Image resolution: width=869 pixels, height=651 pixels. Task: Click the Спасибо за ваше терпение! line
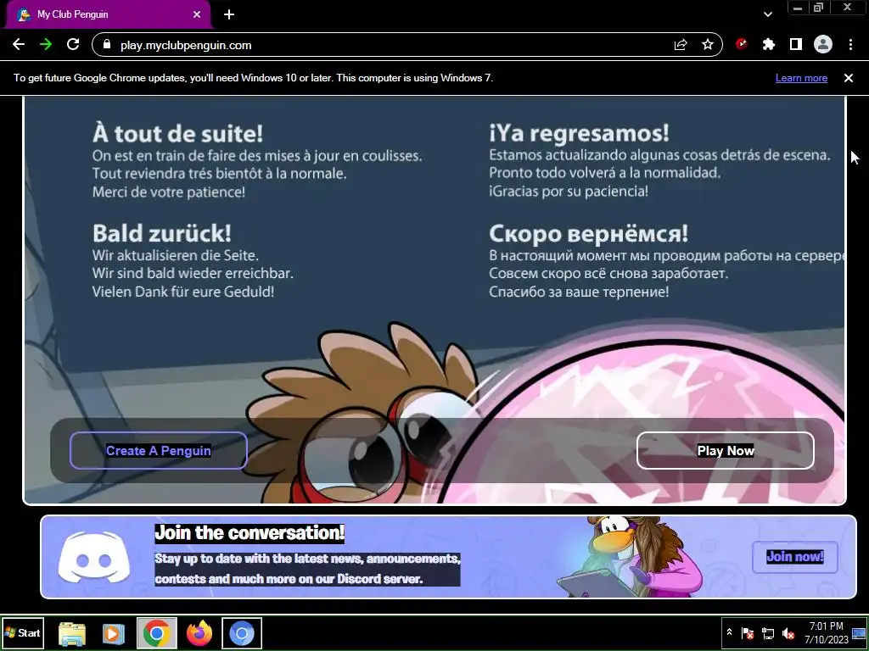[x=579, y=292]
